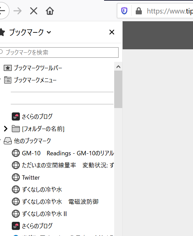Viewport: 193px width, 236px height.
Task: Open the ずくなしの冷や水 電磁波防御 bookmark
Action: pos(55,202)
